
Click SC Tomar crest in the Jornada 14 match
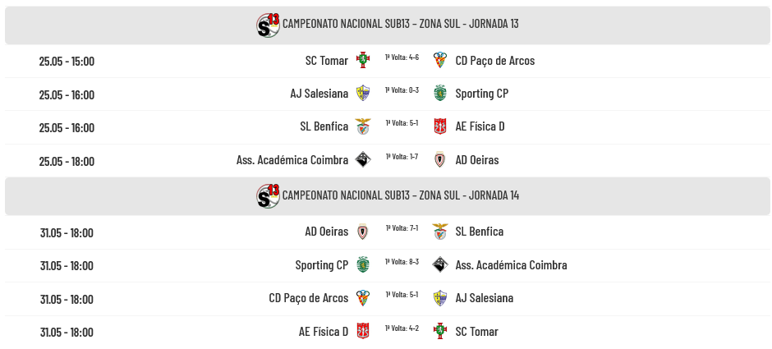(439, 331)
